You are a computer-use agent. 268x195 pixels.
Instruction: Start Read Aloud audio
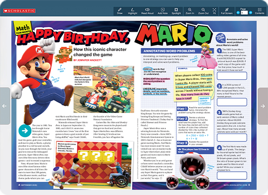pyautogui.click(x=147, y=11)
